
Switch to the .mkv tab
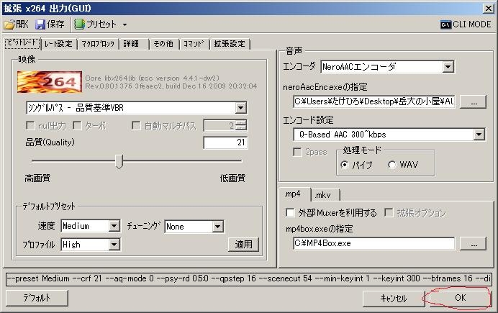(325, 195)
